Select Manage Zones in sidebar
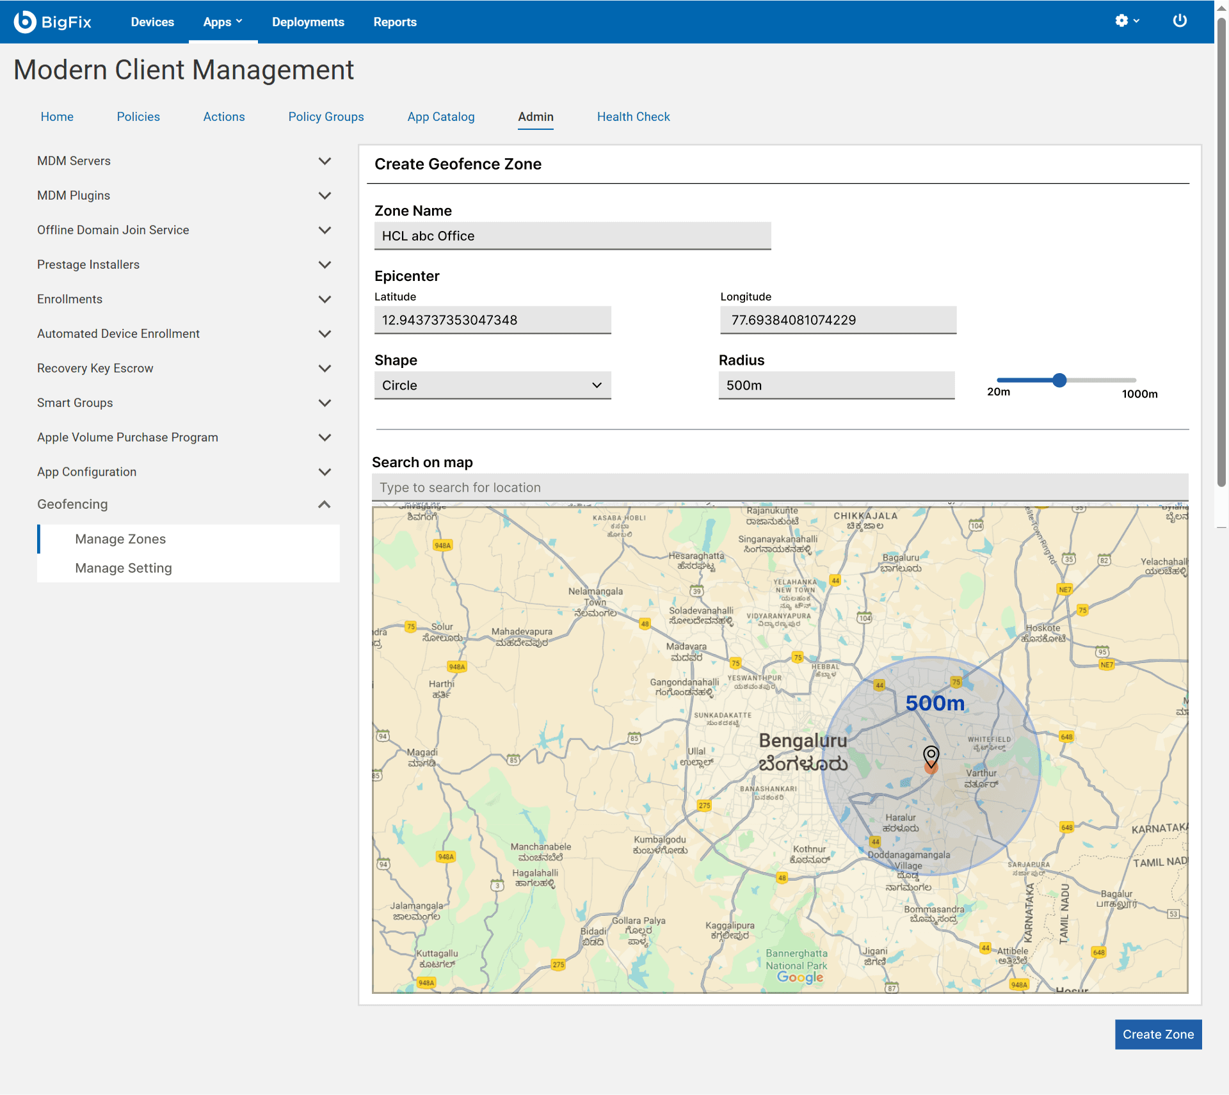 tap(188, 539)
